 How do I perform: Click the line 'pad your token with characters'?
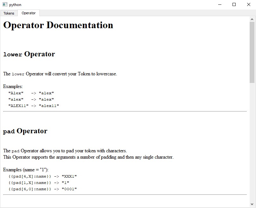[65, 151]
